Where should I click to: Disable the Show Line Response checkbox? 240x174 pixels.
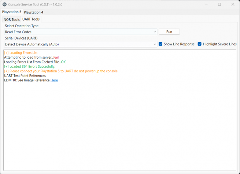coord(160,44)
